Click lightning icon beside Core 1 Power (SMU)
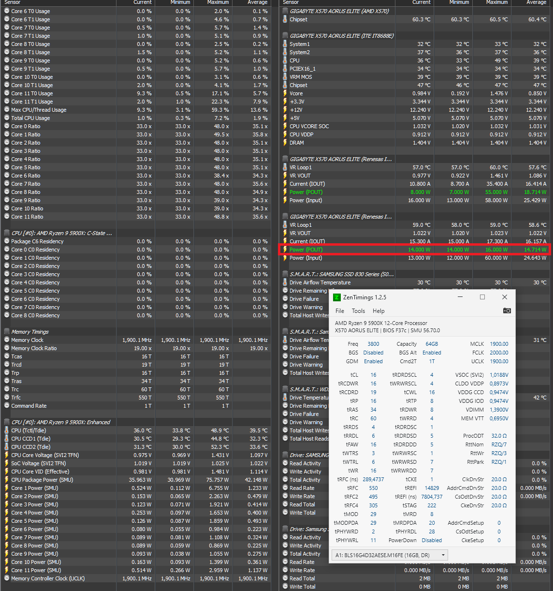This screenshot has width=553, height=591. click(7, 488)
